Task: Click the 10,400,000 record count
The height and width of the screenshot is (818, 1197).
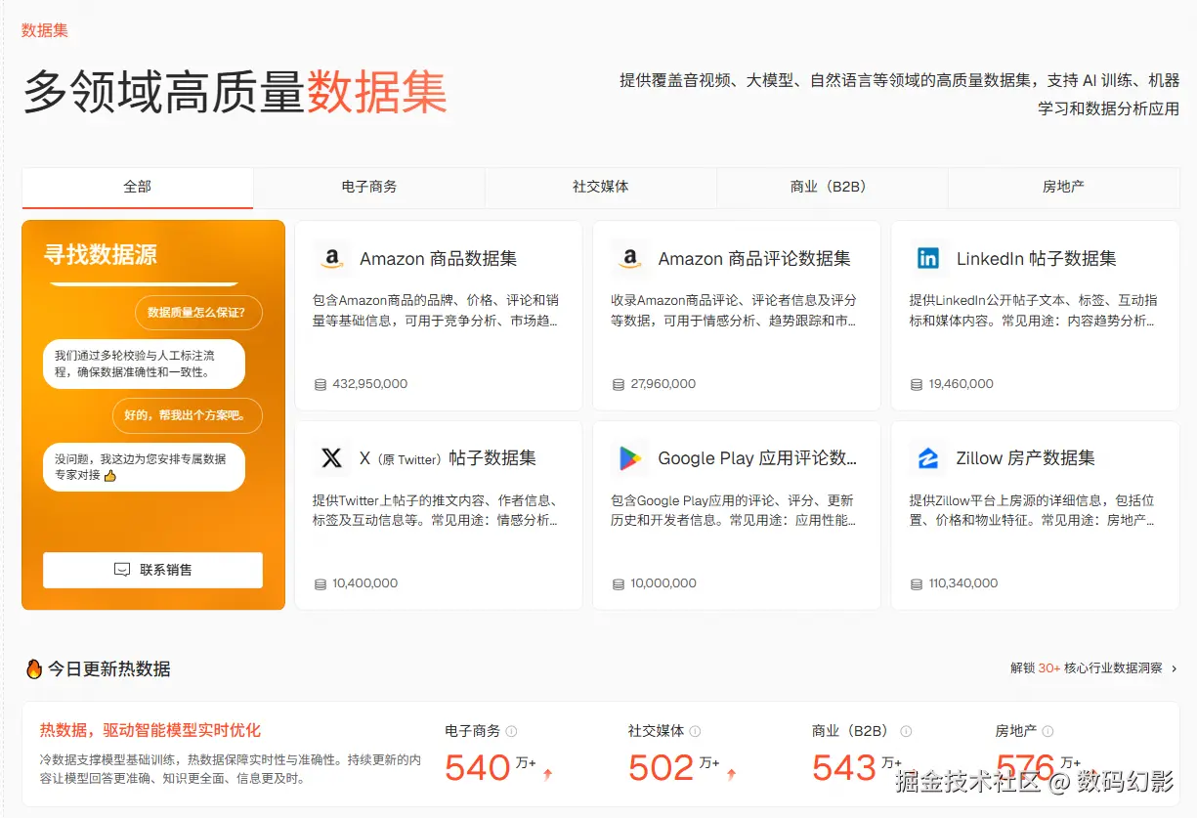Action: click(365, 583)
